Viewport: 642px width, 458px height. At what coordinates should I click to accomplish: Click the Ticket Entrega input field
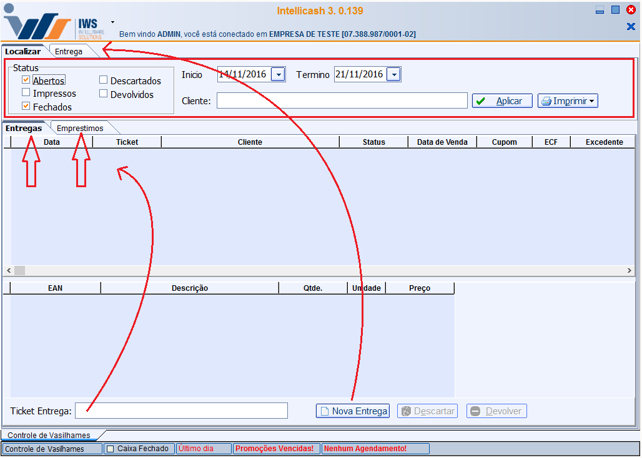tap(181, 411)
